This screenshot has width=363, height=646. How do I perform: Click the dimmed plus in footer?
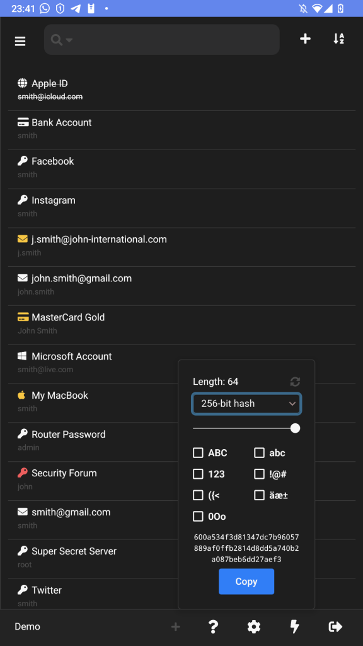(x=176, y=626)
